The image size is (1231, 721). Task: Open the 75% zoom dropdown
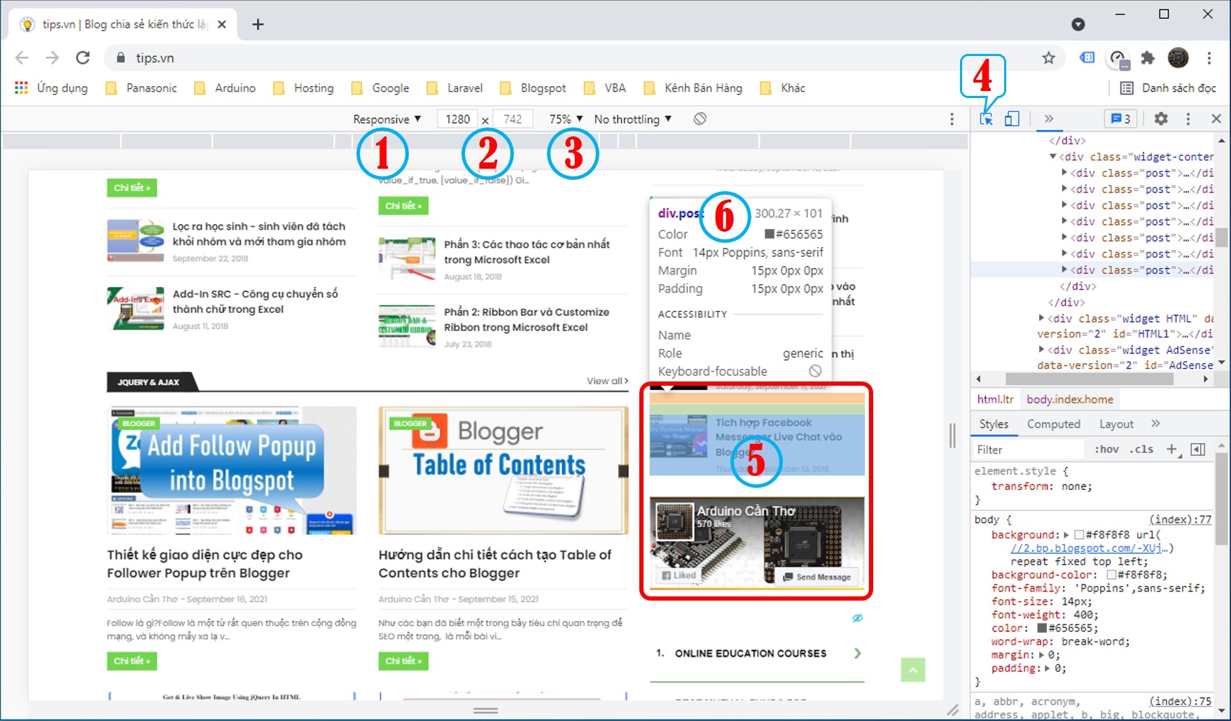[x=566, y=119]
